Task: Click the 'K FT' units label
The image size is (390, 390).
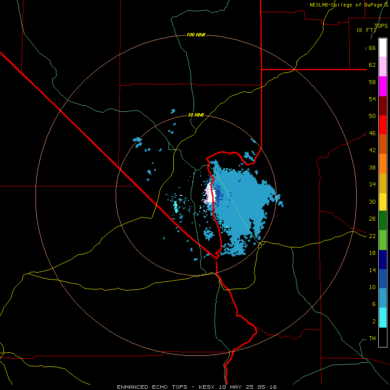Action: coord(366,30)
